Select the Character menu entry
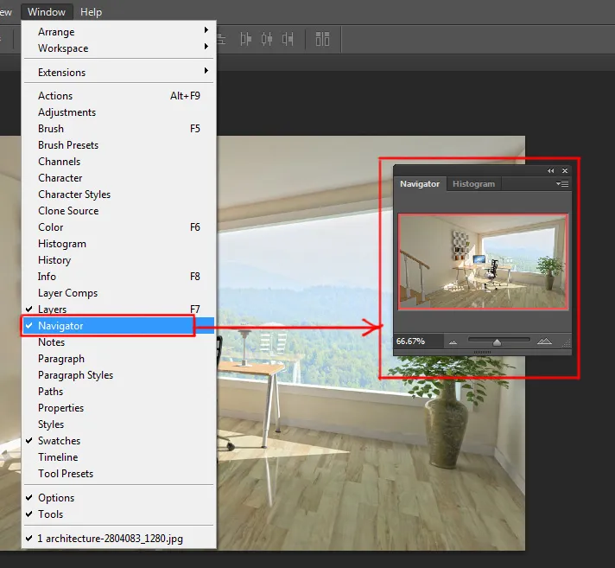Screen dimensions: 615x568 pos(119,178)
